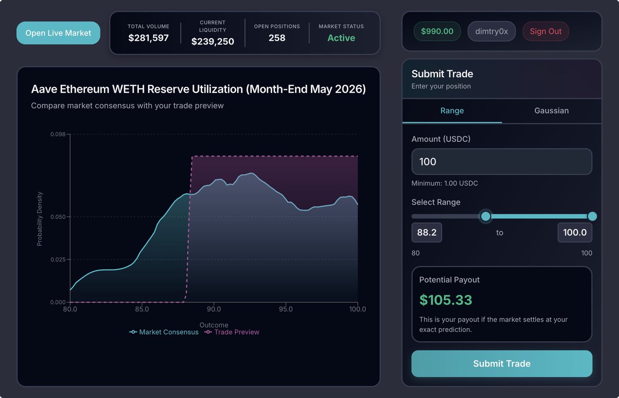
Task: Click the Potential Payout heading
Action: coord(449,280)
